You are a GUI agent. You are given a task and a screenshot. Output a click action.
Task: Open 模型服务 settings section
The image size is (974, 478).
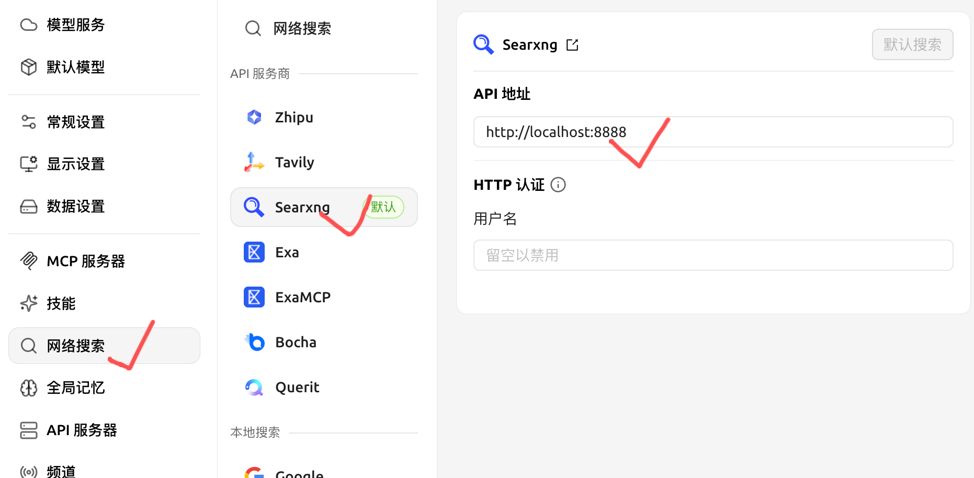click(104, 25)
